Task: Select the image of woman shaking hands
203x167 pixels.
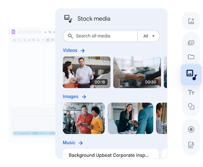Action: click(x=131, y=118)
